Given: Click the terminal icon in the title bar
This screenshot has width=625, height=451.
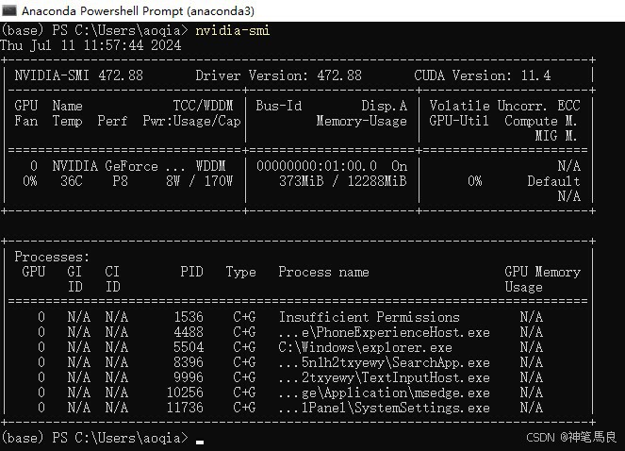Looking at the screenshot, I should pos(9,10).
